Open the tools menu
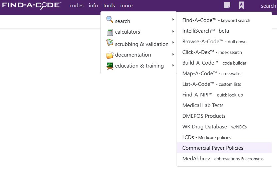The width and height of the screenshot is (277, 169). (x=109, y=6)
